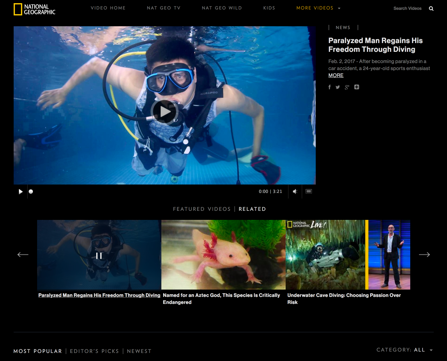Image resolution: width=447 pixels, height=361 pixels.
Task: Select the cave diving Live thumbnail
Action: 348,255
